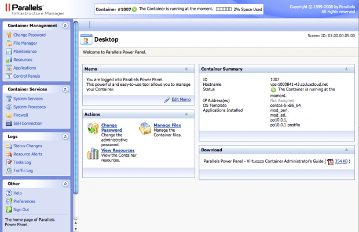359x232 pixels.
Task: Click the large Change Password keys icon in Actions
Action: [93, 128]
